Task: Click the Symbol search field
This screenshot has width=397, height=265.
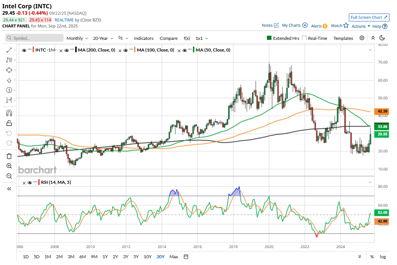Action: coord(35,38)
